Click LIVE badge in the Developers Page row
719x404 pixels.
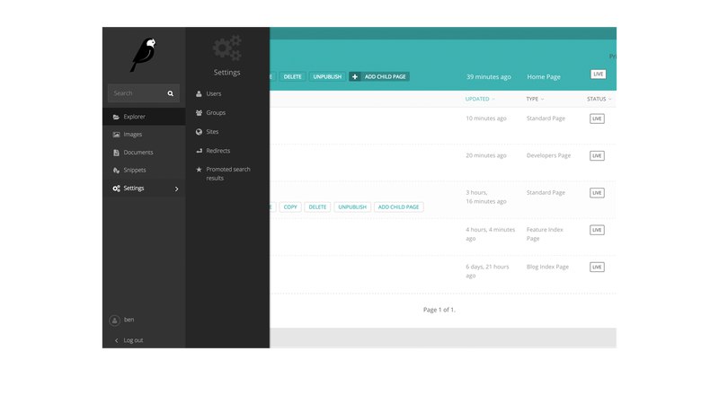[x=597, y=155]
